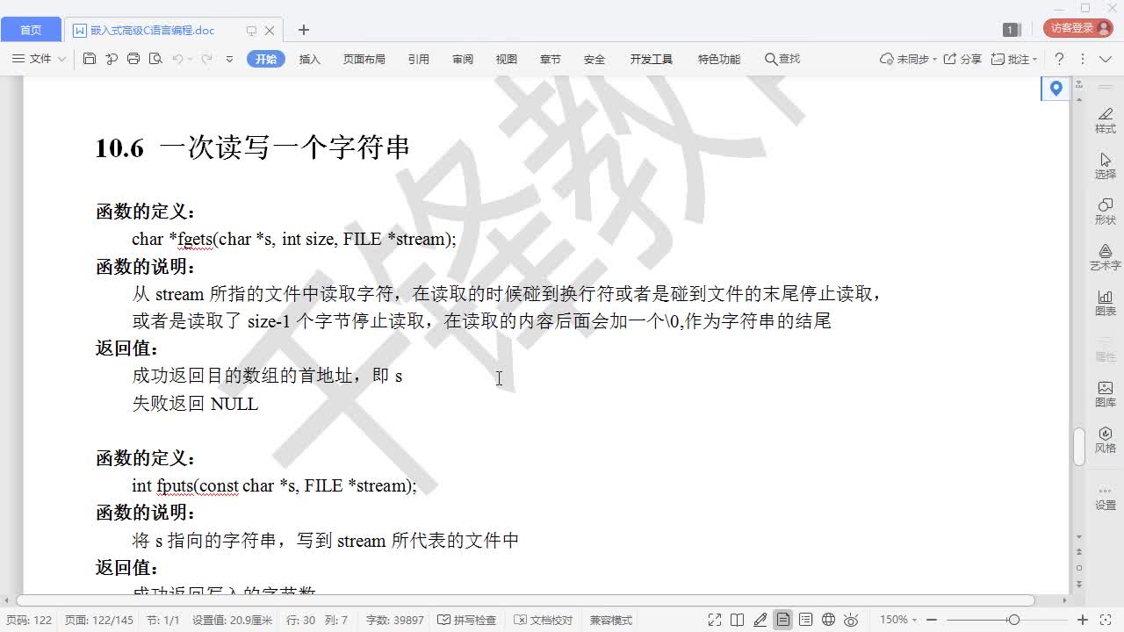Toggle 文档校对 document proofreading
The width and height of the screenshot is (1124, 632).
[544, 620]
